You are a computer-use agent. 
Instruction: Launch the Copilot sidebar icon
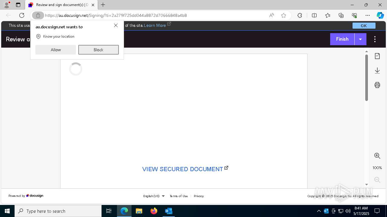point(380,15)
